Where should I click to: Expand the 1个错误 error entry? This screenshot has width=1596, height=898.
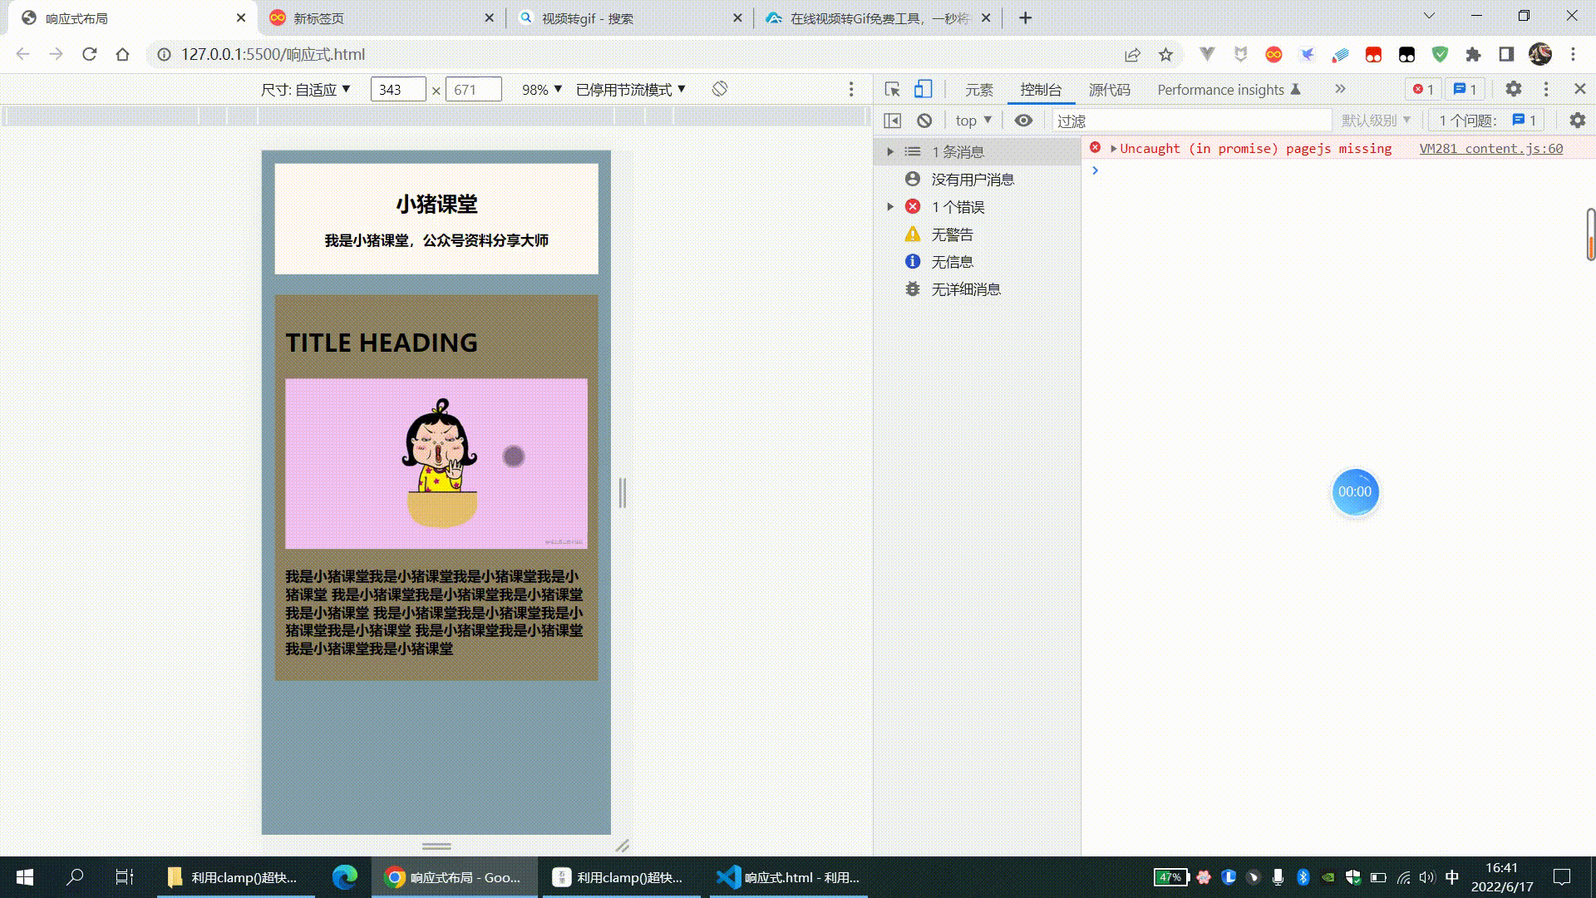pos(889,206)
